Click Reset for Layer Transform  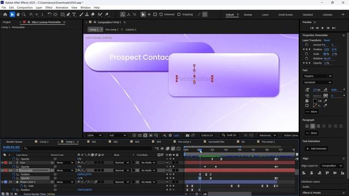(327, 40)
